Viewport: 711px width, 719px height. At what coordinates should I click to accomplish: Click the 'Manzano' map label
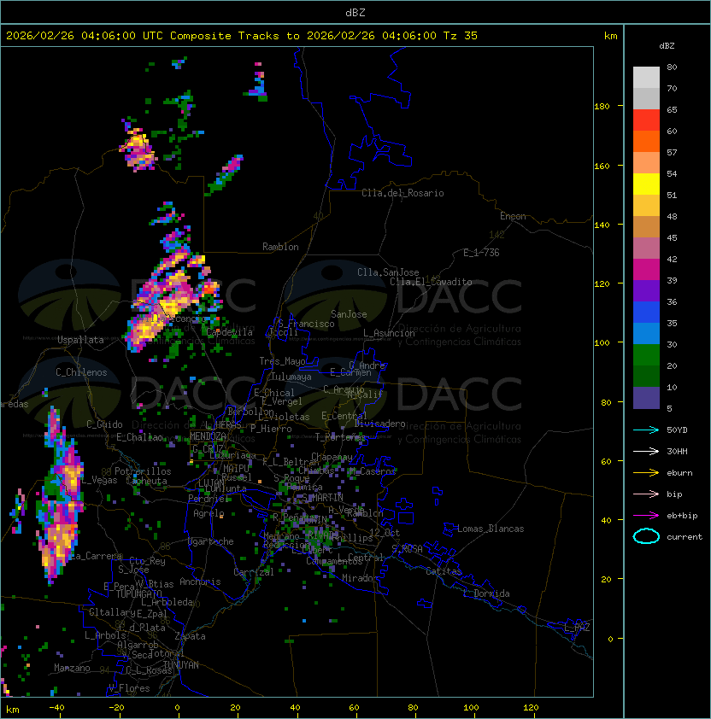72,668
